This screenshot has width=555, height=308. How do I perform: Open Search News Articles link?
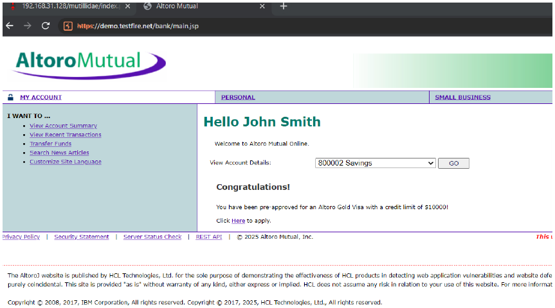coord(59,153)
